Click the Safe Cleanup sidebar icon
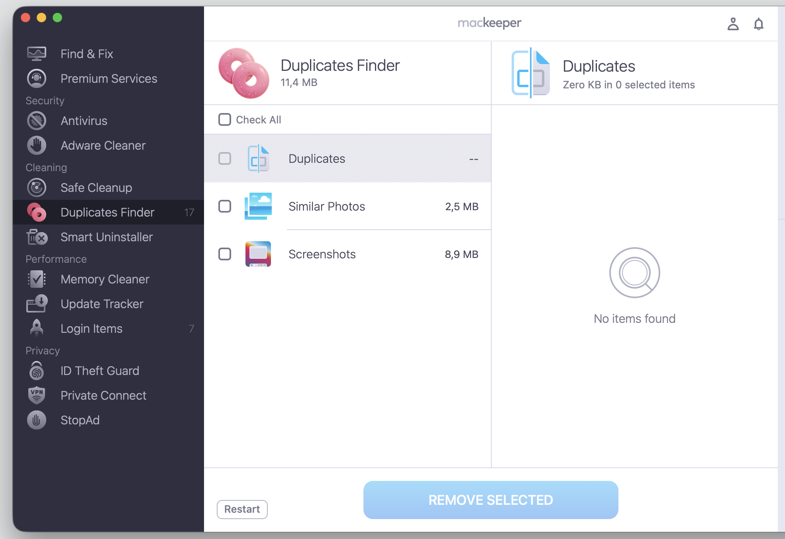 coord(37,187)
